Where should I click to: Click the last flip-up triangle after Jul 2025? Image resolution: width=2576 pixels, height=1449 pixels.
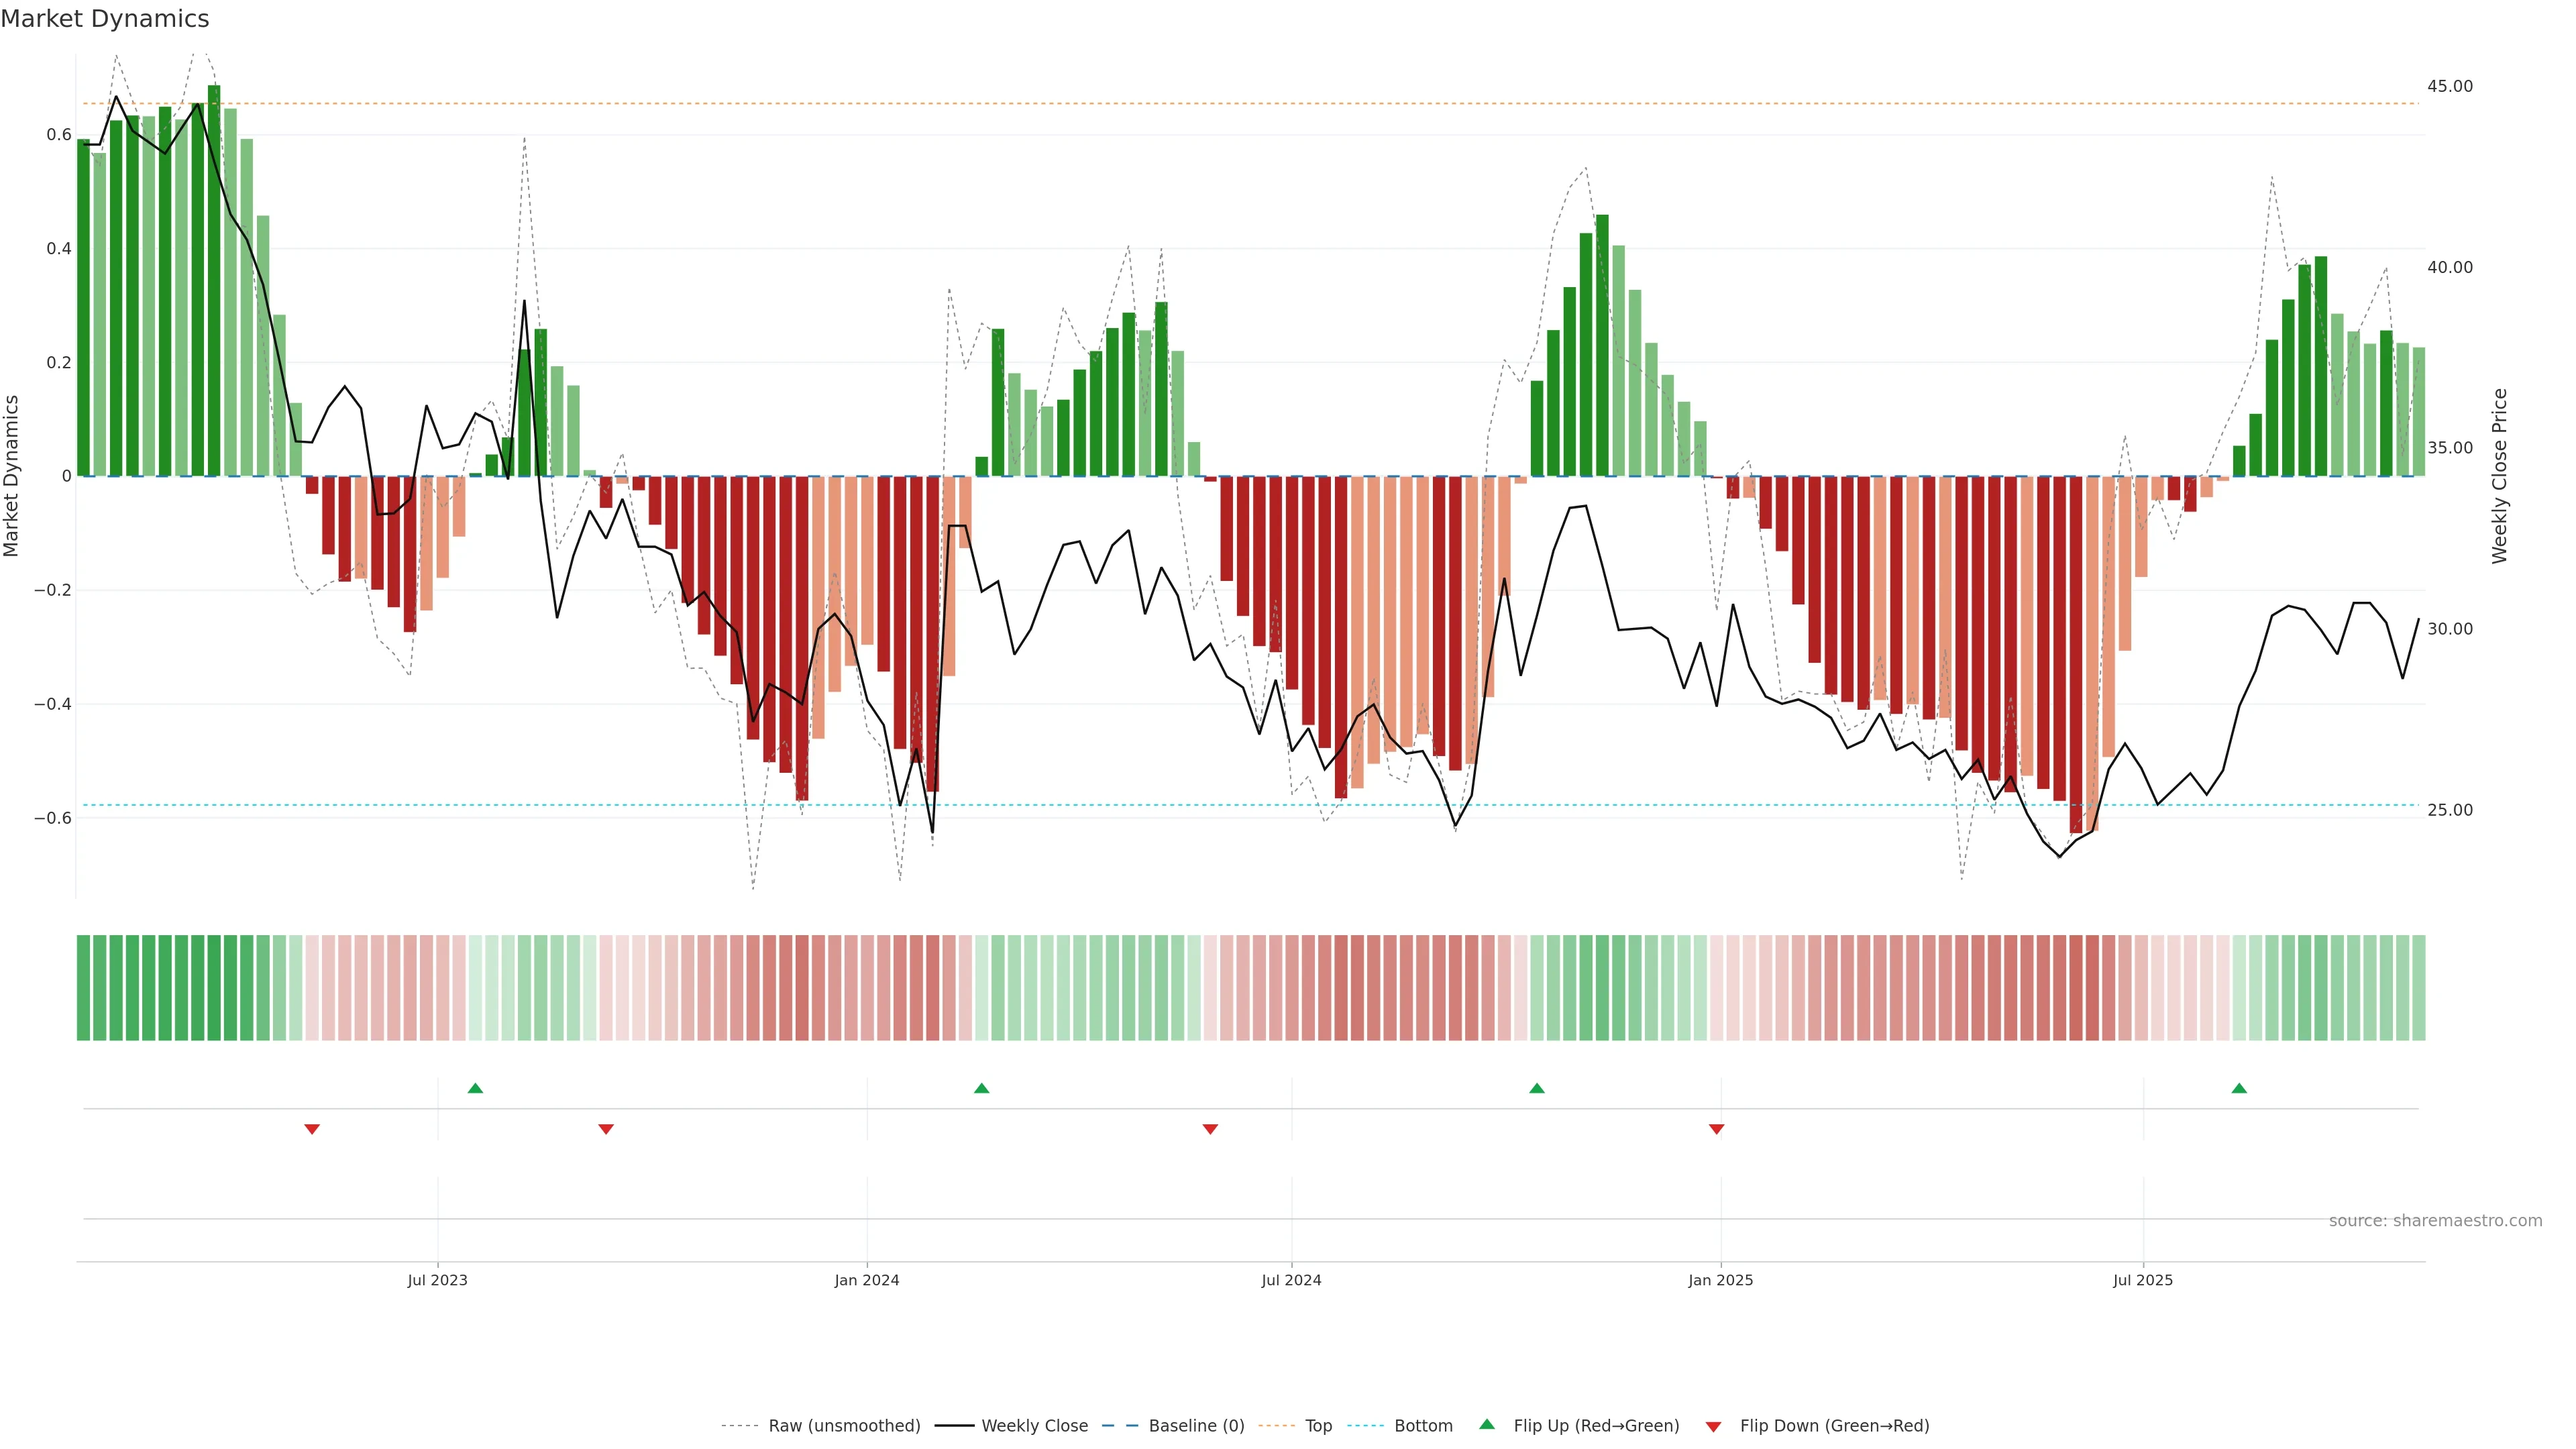point(2239,1088)
